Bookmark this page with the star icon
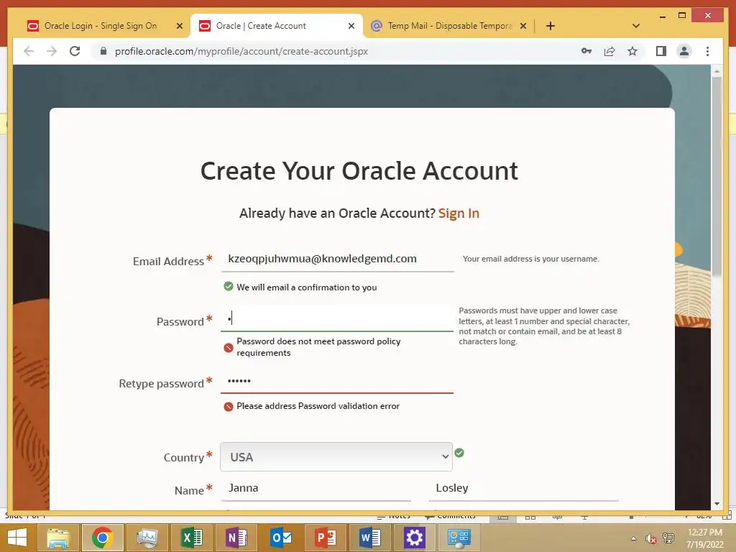The height and width of the screenshot is (552, 736). pos(632,51)
